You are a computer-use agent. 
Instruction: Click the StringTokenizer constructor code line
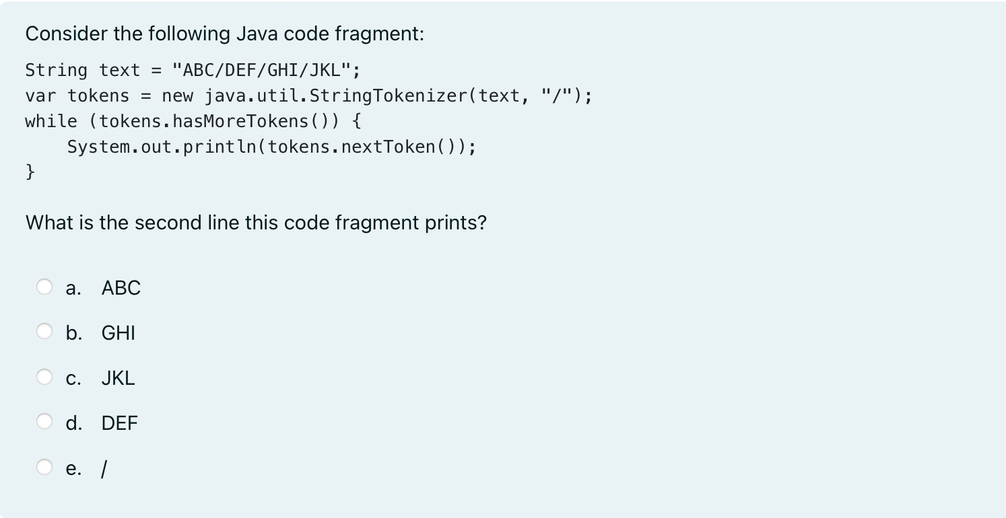(x=308, y=96)
